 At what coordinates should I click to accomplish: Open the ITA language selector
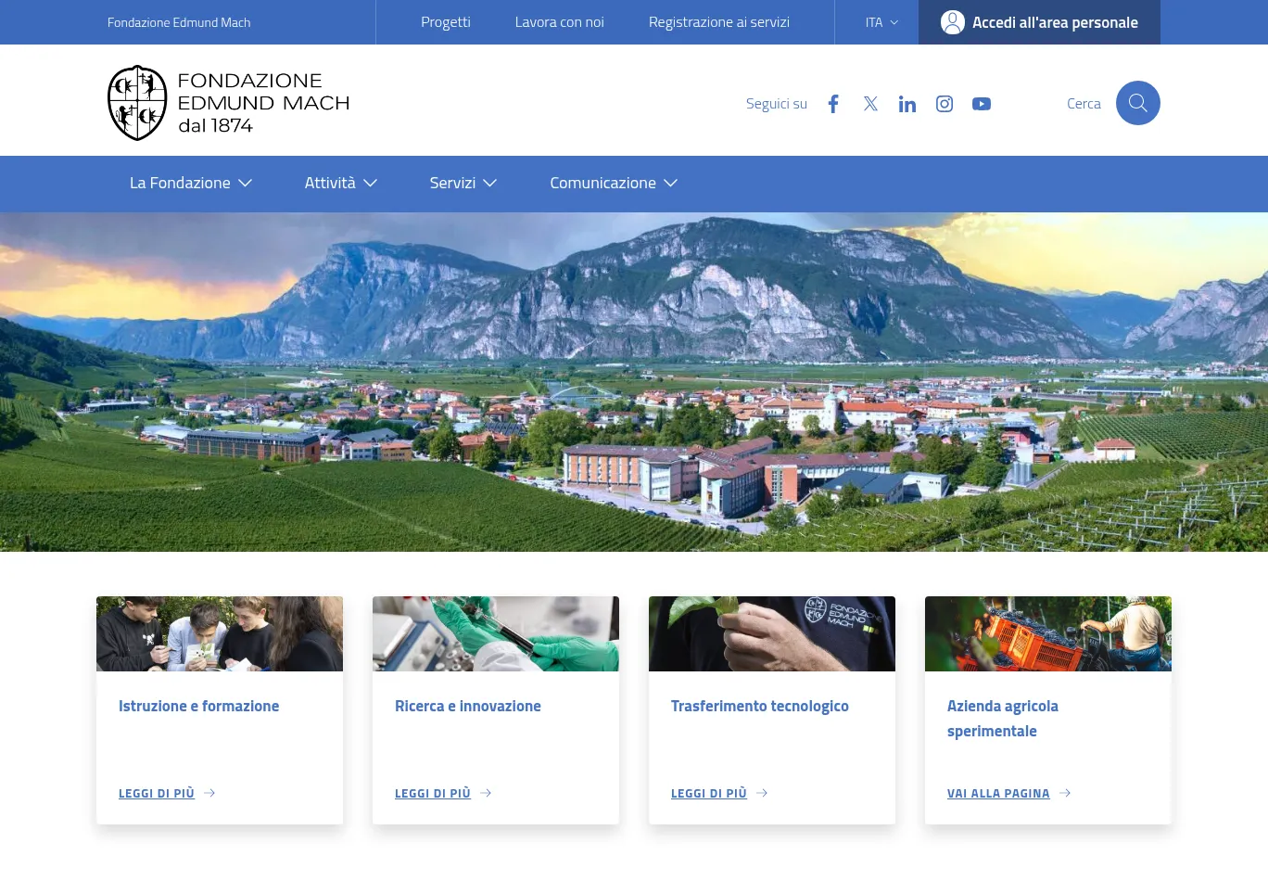click(881, 22)
